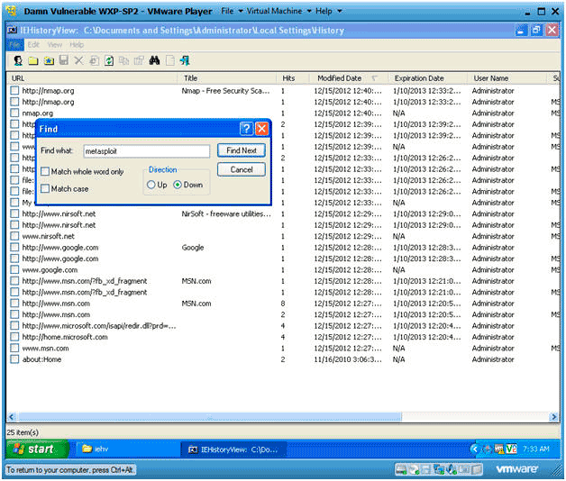566x481 pixels.
Task: Select the Down direction radio button
Action: [x=178, y=185]
